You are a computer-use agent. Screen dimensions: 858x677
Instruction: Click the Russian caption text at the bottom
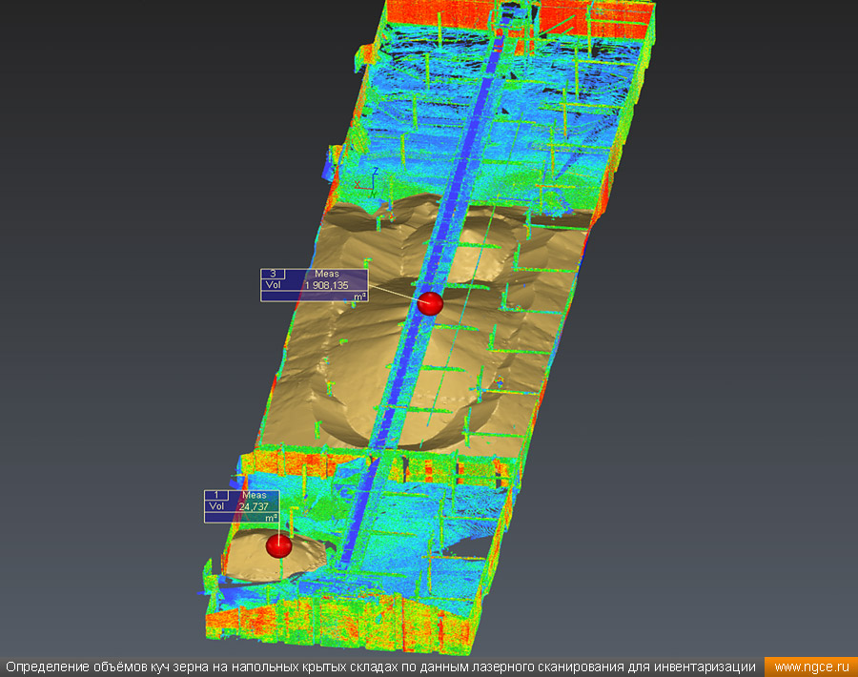click(x=381, y=667)
